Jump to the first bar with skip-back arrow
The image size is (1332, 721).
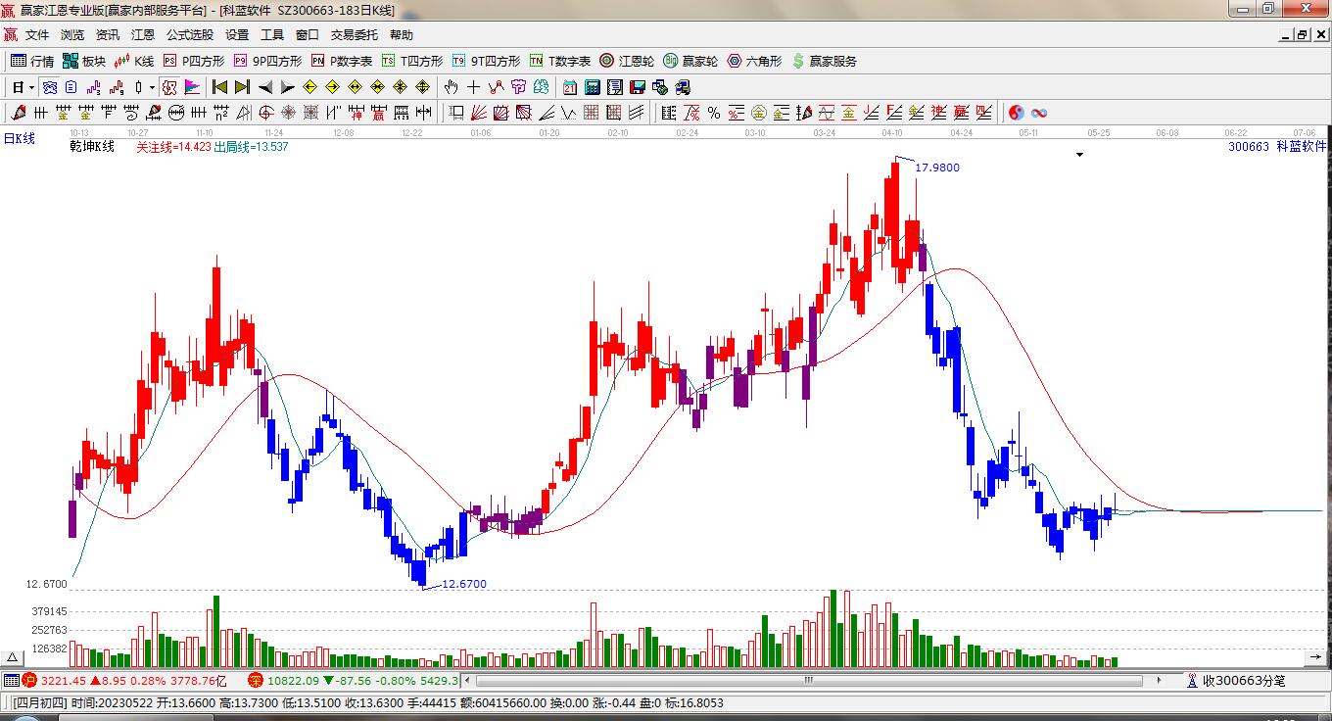click(x=219, y=87)
